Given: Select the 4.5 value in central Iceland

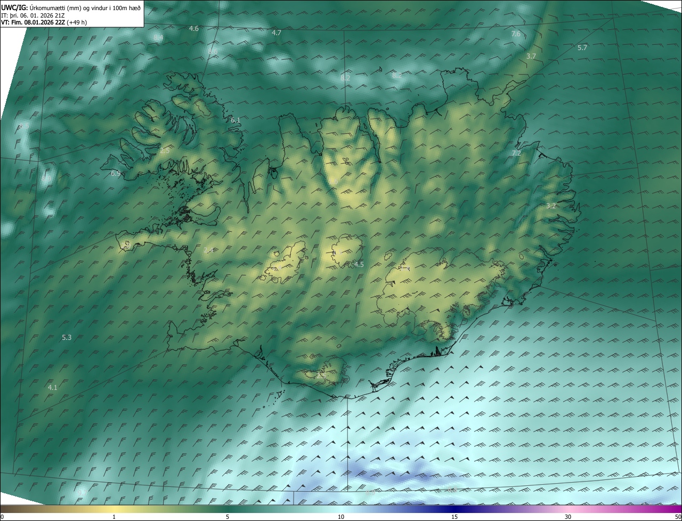Looking at the screenshot, I should click(359, 264).
